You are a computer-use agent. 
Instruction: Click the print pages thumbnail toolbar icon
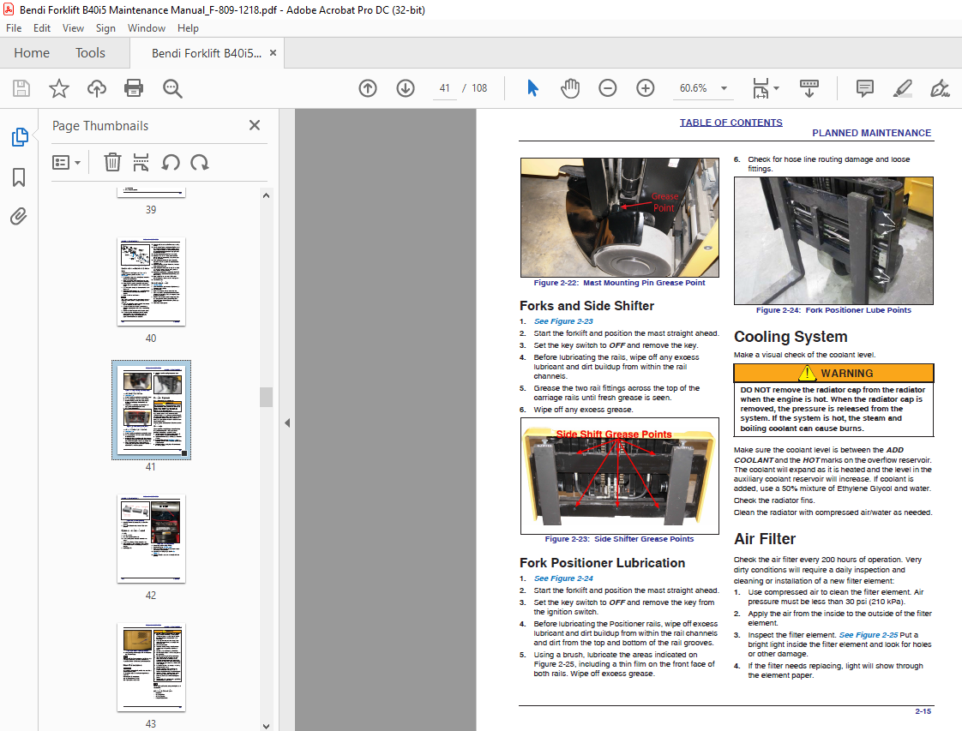(x=141, y=163)
